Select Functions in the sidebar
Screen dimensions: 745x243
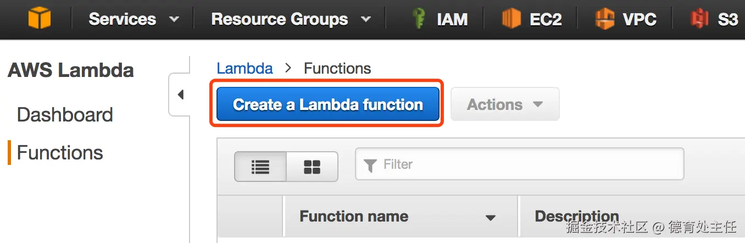[x=60, y=153]
